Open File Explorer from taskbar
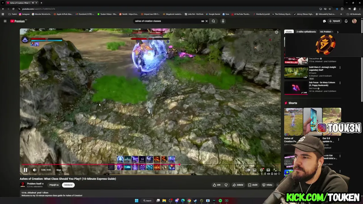Viewport: 363px width, 204px height. (164, 201)
